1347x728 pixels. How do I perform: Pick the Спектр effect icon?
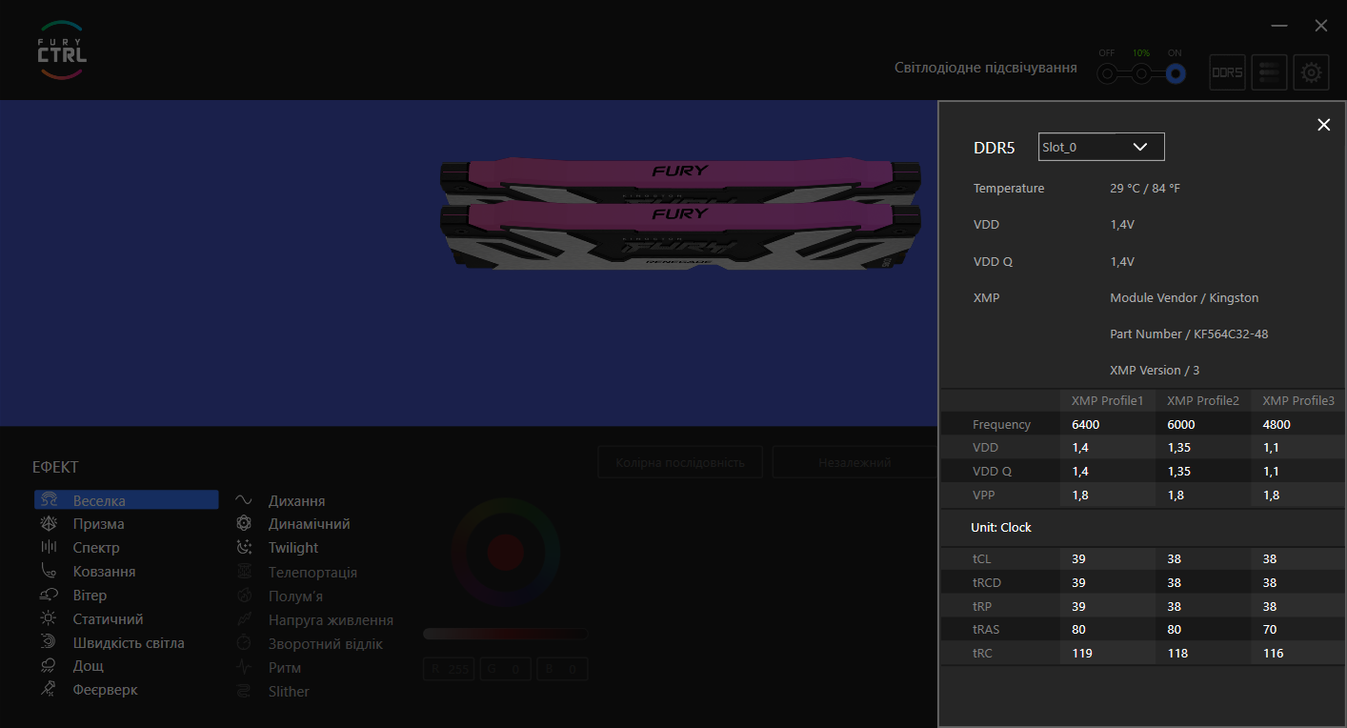click(49, 548)
